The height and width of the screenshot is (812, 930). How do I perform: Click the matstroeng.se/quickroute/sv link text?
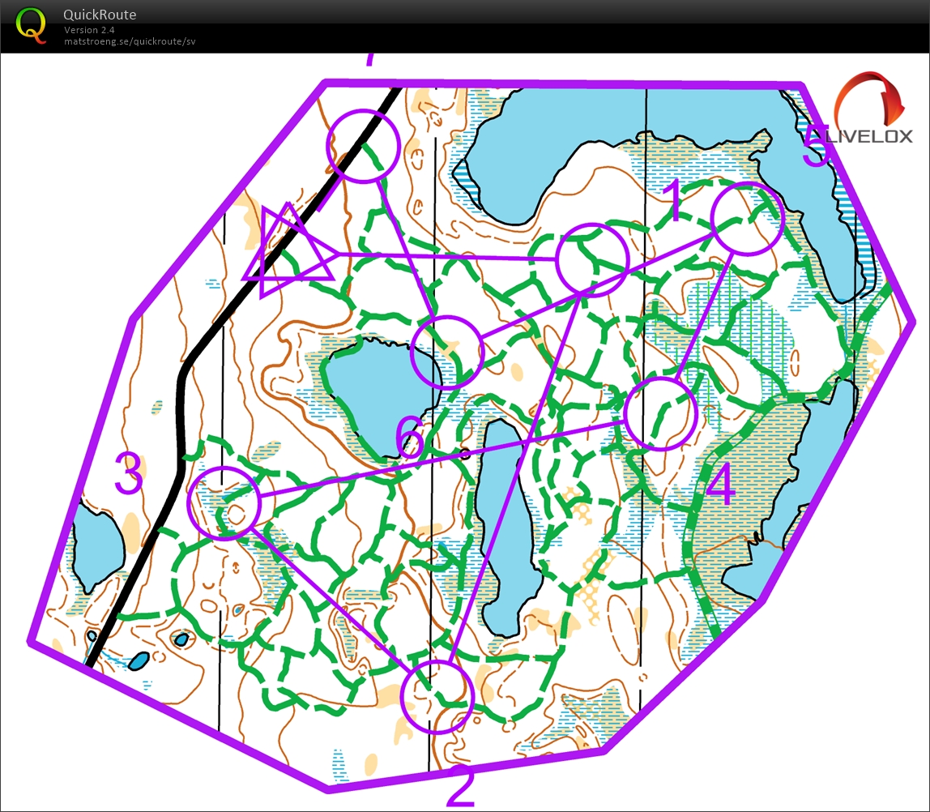click(x=130, y=41)
